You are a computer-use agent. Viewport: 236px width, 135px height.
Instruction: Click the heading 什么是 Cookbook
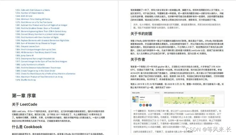pos(27,127)
